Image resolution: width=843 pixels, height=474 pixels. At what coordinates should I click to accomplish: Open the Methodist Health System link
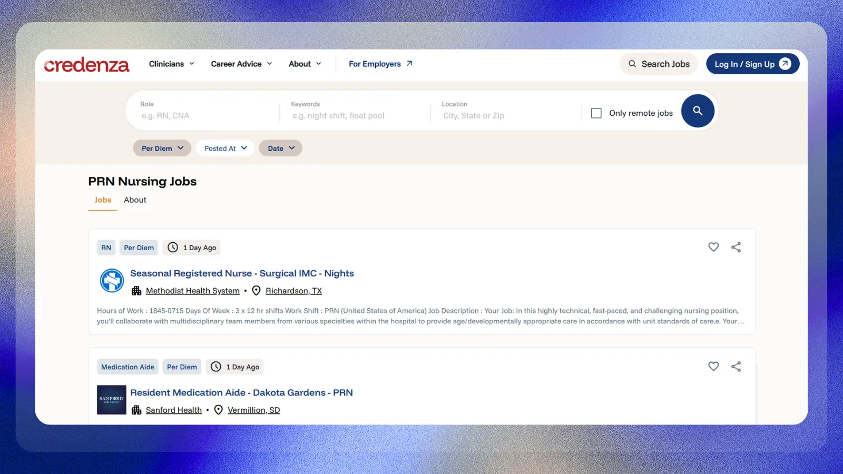pyautogui.click(x=193, y=291)
